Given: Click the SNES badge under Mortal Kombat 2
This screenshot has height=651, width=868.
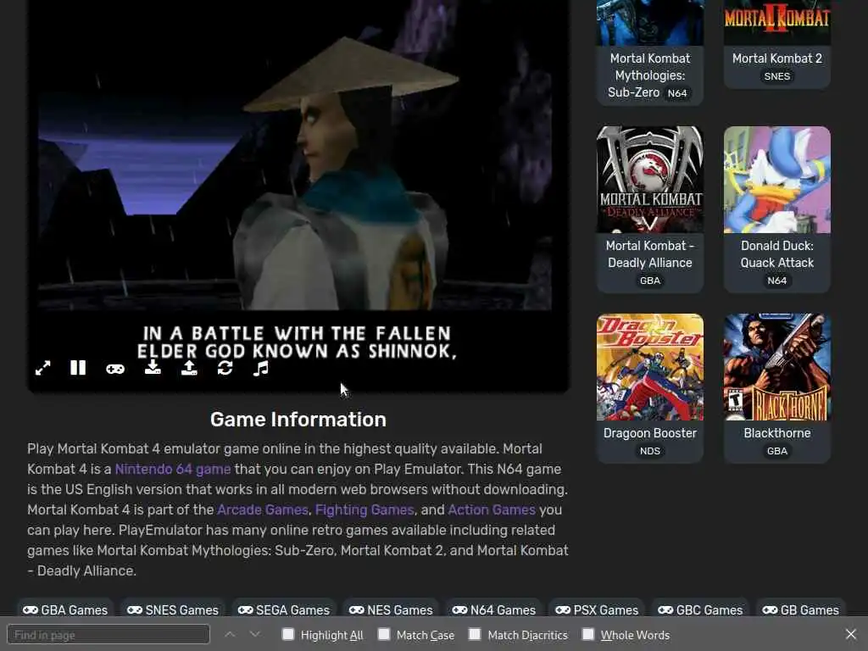Looking at the screenshot, I should click(777, 76).
